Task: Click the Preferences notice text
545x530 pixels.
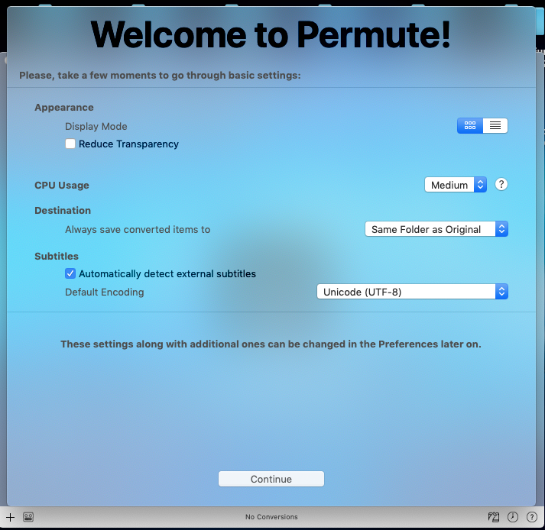Action: click(x=271, y=344)
